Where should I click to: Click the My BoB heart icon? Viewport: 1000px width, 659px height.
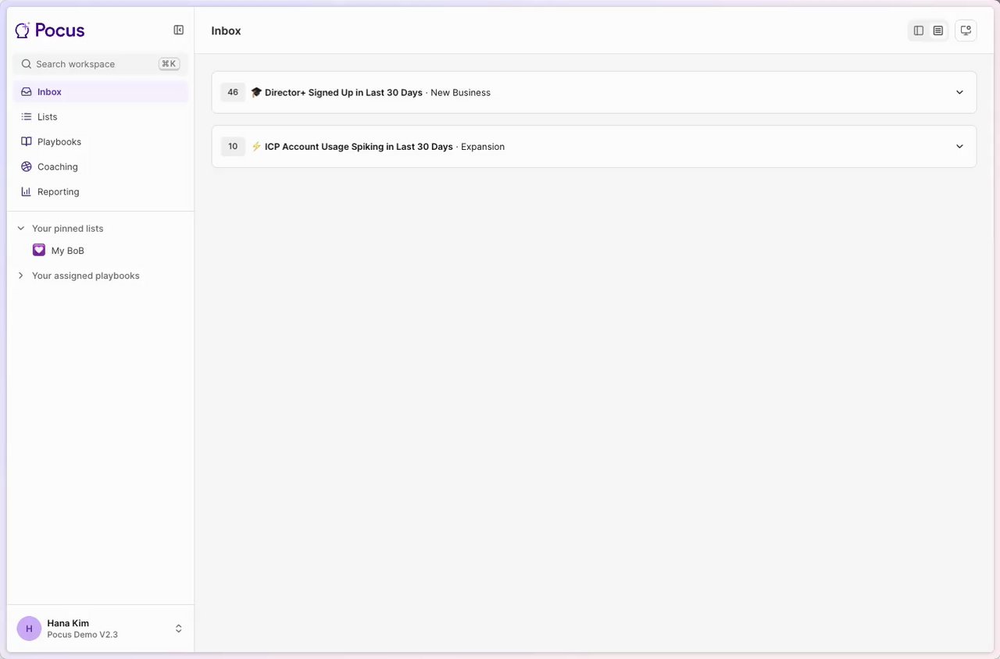coord(39,251)
